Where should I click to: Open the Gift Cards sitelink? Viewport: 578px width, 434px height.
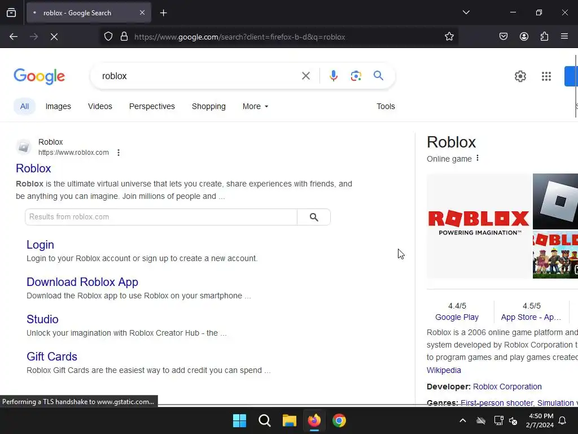pos(52,357)
